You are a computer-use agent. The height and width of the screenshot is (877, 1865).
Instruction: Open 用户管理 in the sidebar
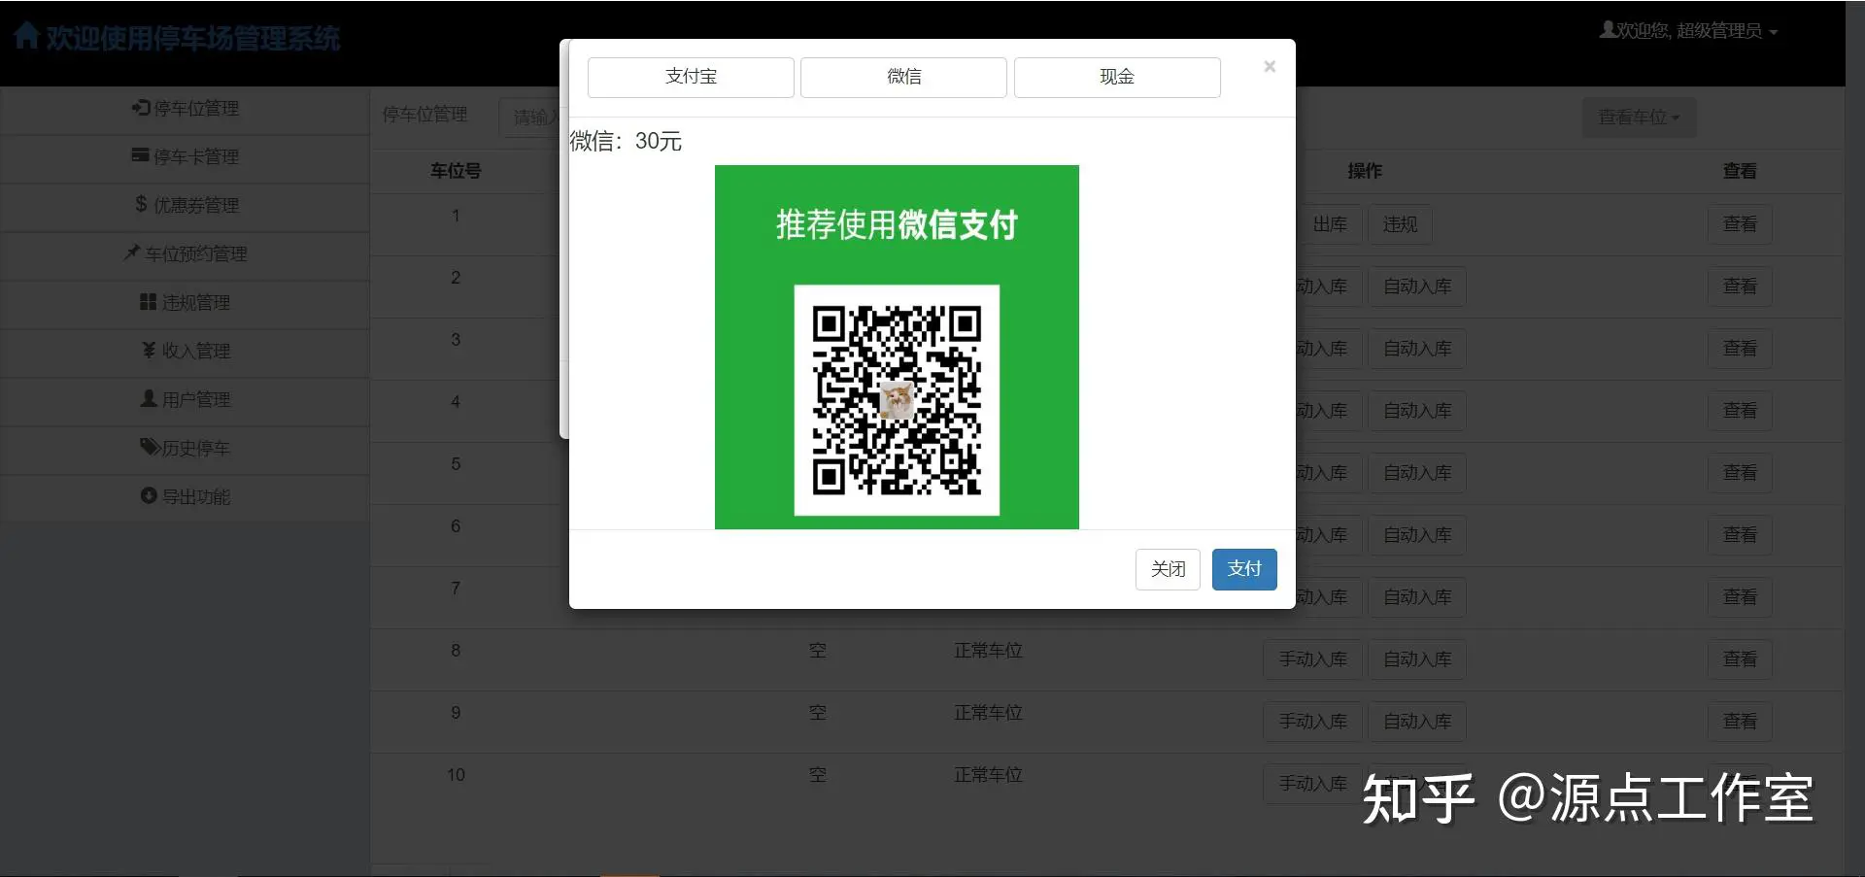pyautogui.click(x=185, y=402)
